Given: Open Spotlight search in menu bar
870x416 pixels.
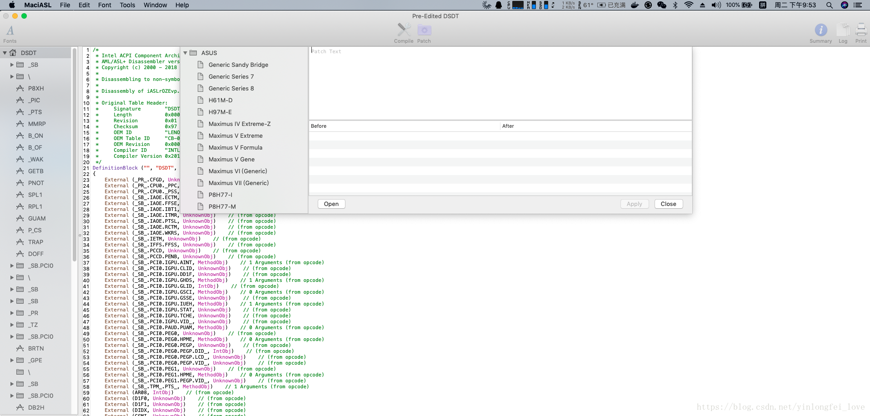Looking at the screenshot, I should pyautogui.click(x=830, y=5).
